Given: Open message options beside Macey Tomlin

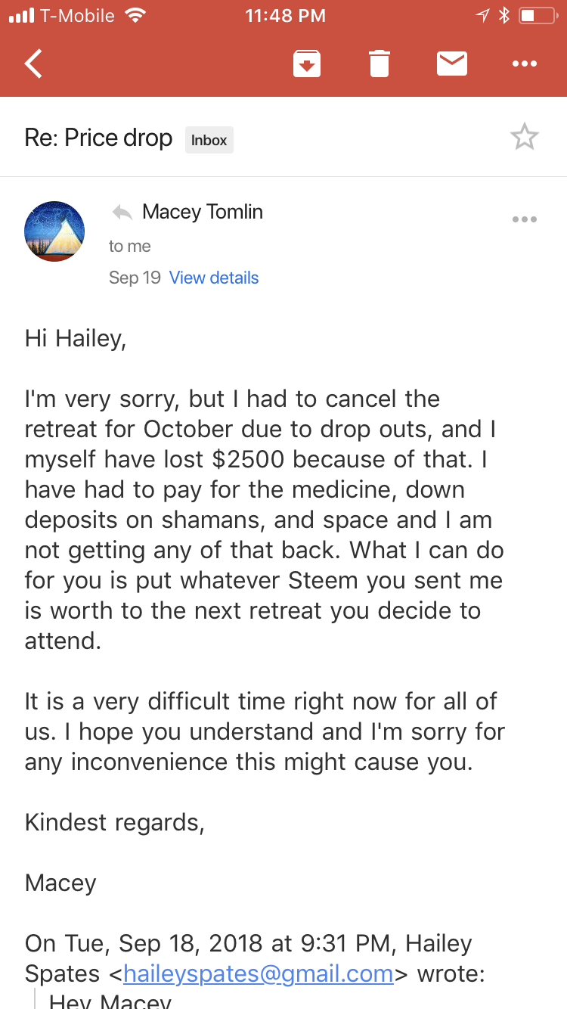Looking at the screenshot, I should coord(525,219).
